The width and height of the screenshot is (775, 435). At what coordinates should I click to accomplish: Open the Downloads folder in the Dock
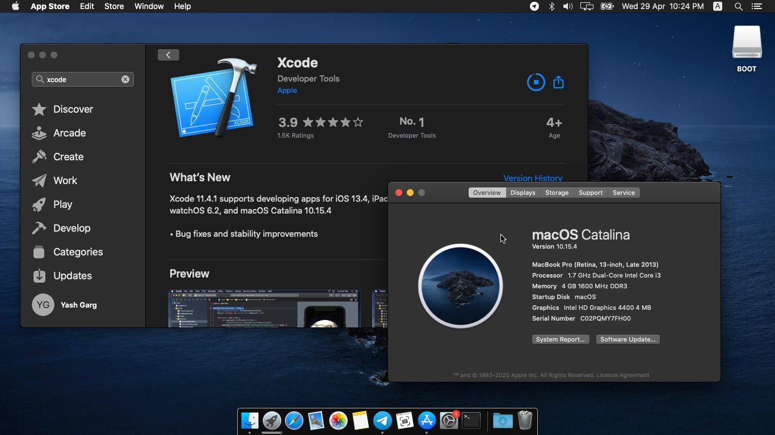(x=503, y=420)
